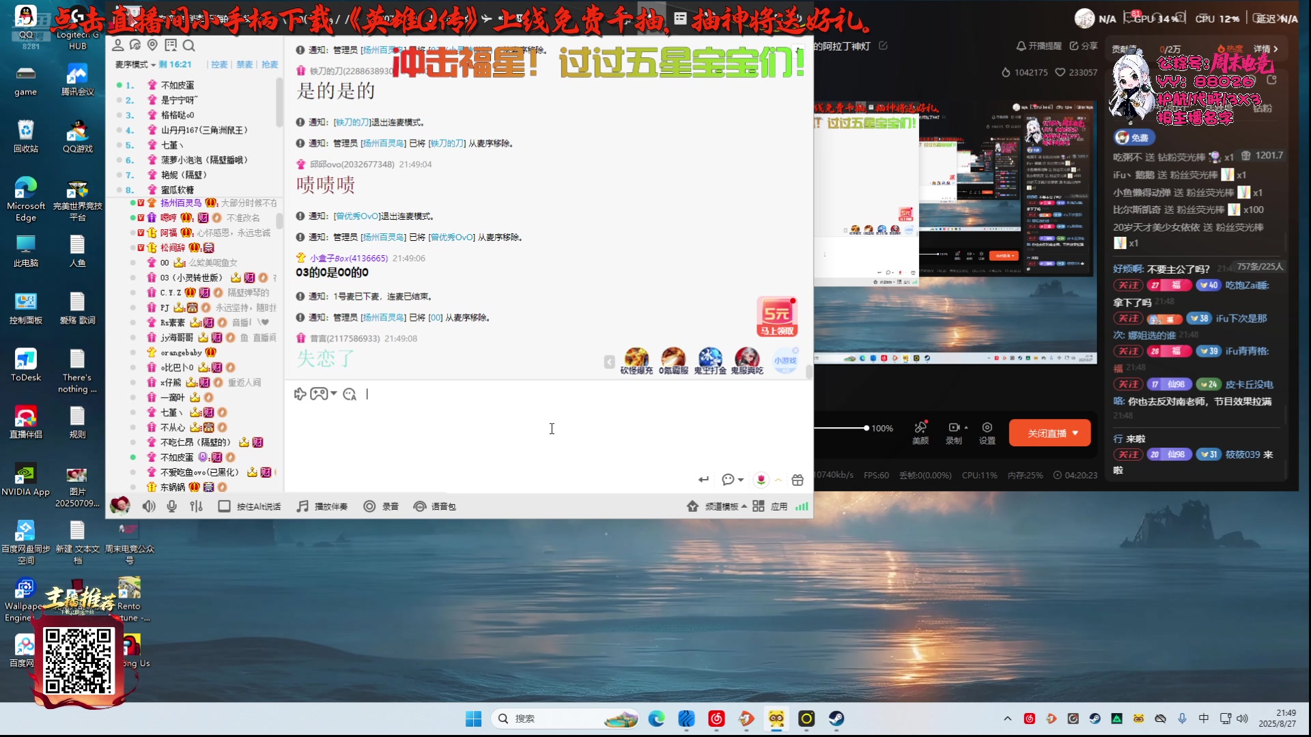Expand 麦序模式 dropdown
Image resolution: width=1311 pixels, height=737 pixels.
(x=135, y=64)
